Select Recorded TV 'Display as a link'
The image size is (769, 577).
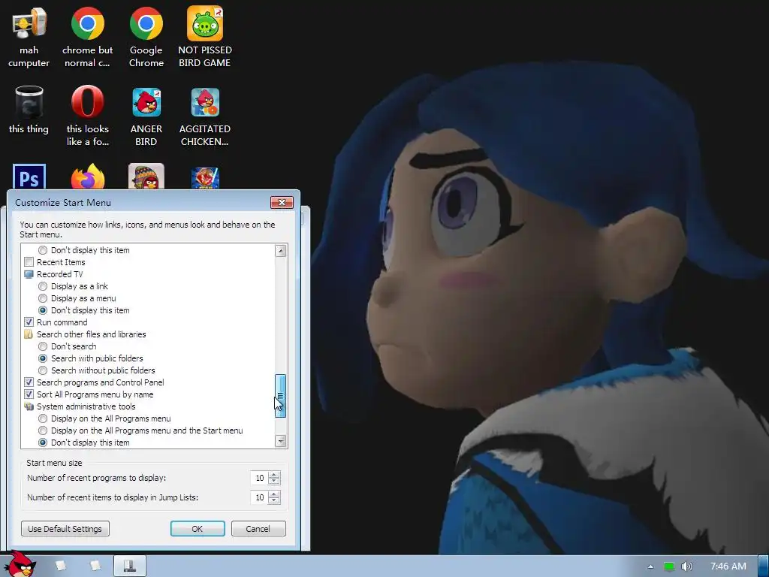click(x=43, y=286)
